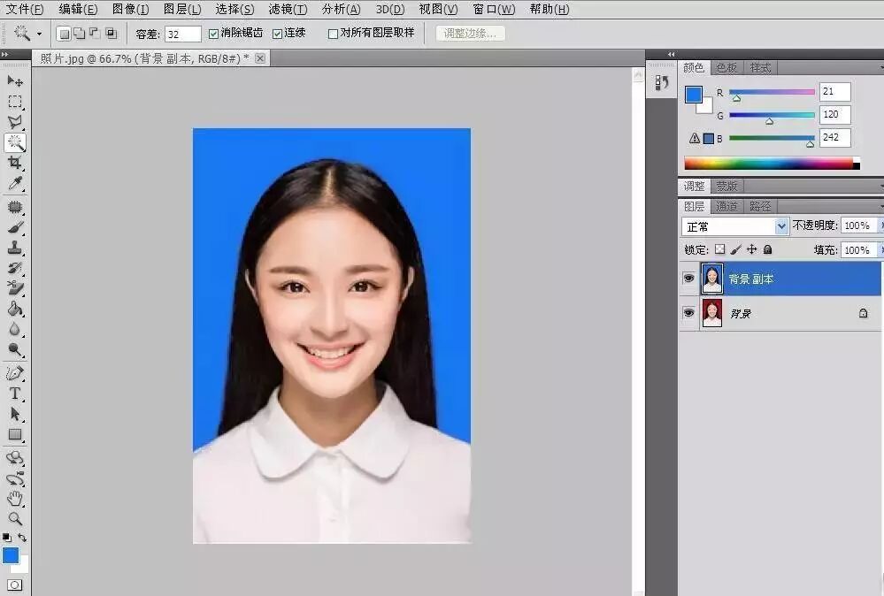
Task: Open the History panel icon
Action: pyautogui.click(x=662, y=83)
